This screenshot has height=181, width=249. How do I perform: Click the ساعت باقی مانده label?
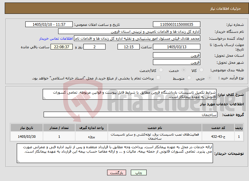click(35, 47)
